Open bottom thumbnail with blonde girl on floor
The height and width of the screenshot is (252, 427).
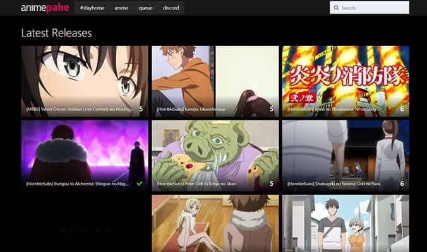point(215,224)
